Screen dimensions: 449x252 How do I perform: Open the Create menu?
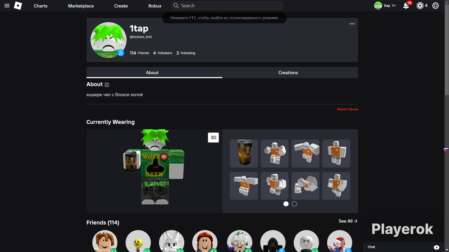point(121,6)
